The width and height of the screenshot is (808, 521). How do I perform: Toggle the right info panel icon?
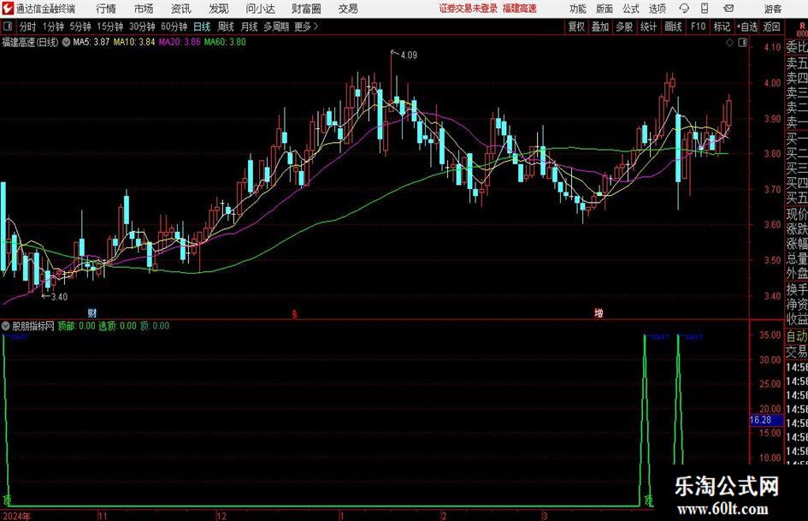click(742, 43)
